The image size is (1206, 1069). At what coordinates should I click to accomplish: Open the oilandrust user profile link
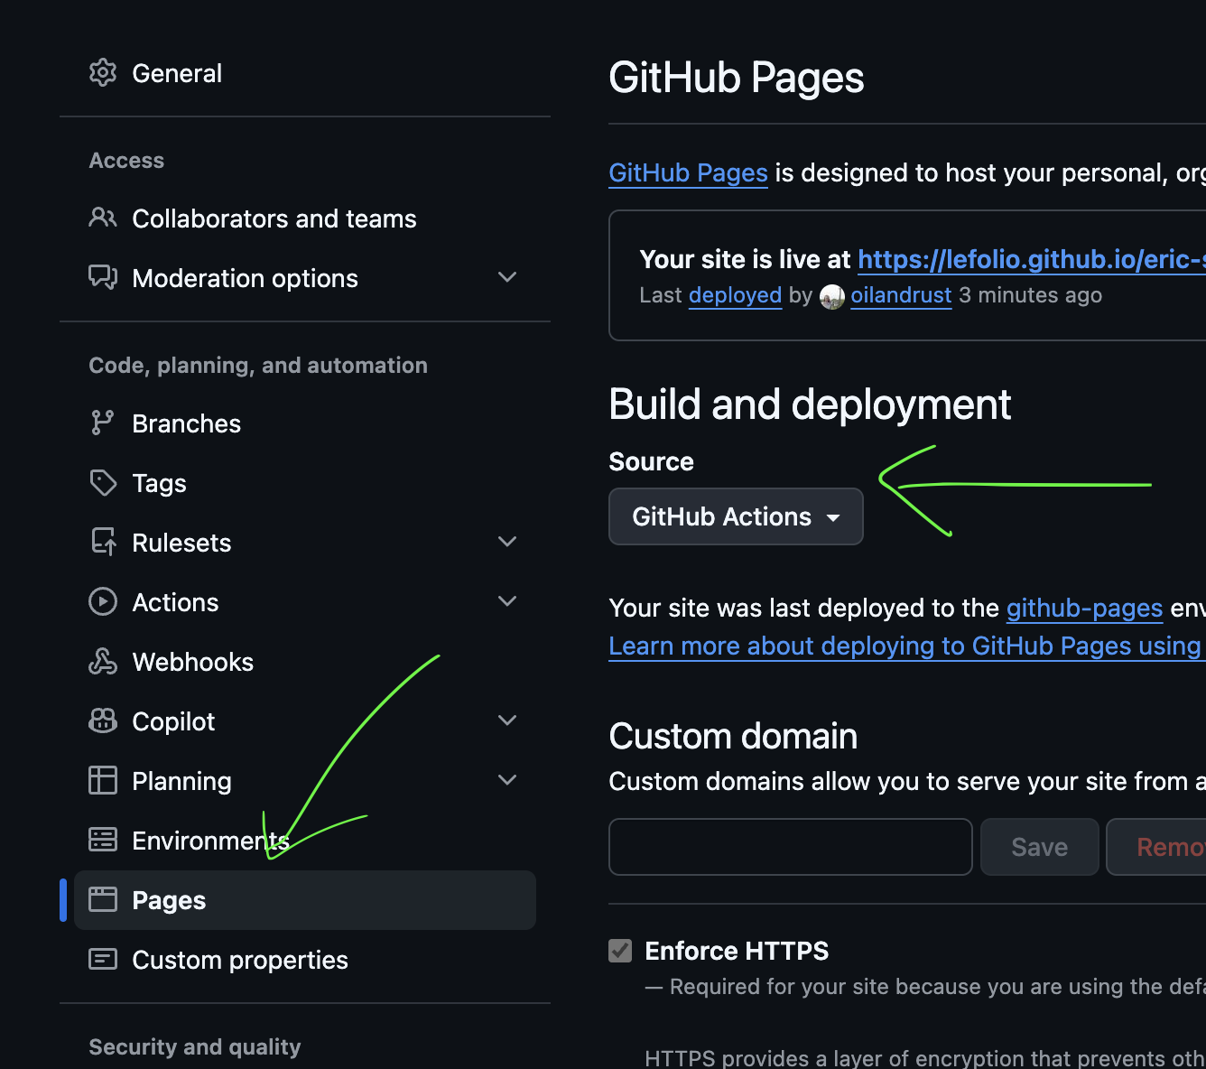click(x=901, y=295)
